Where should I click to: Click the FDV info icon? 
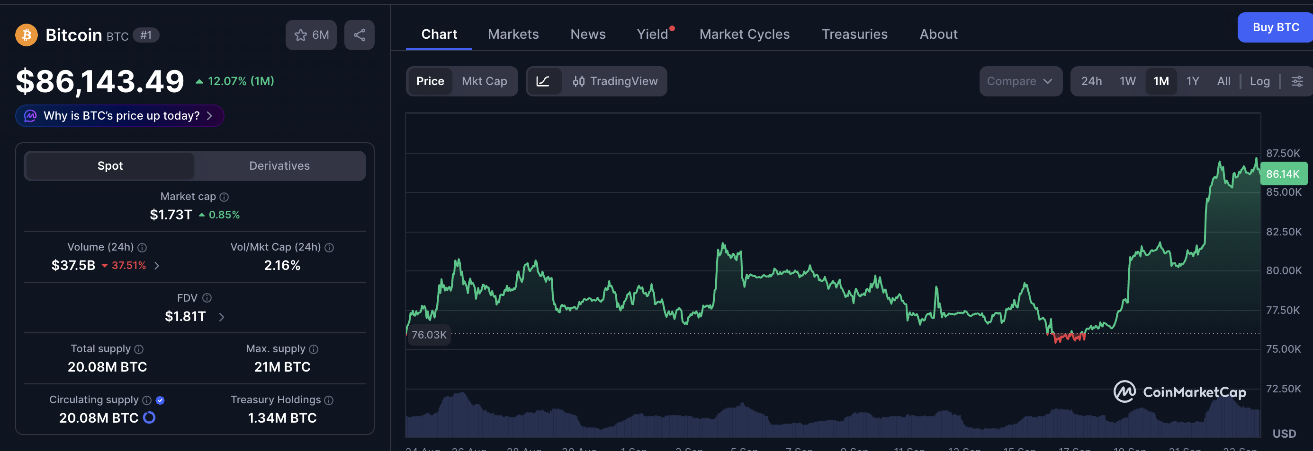(x=207, y=298)
